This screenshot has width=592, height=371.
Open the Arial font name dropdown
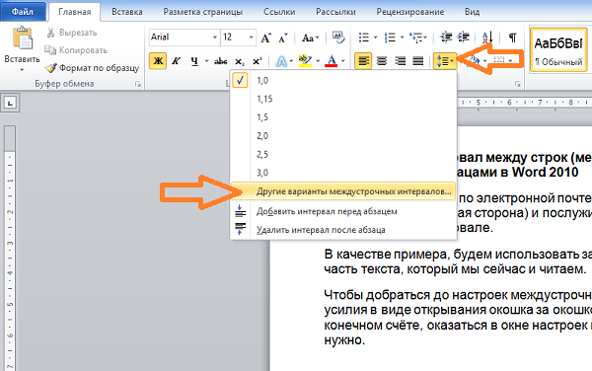[215, 37]
